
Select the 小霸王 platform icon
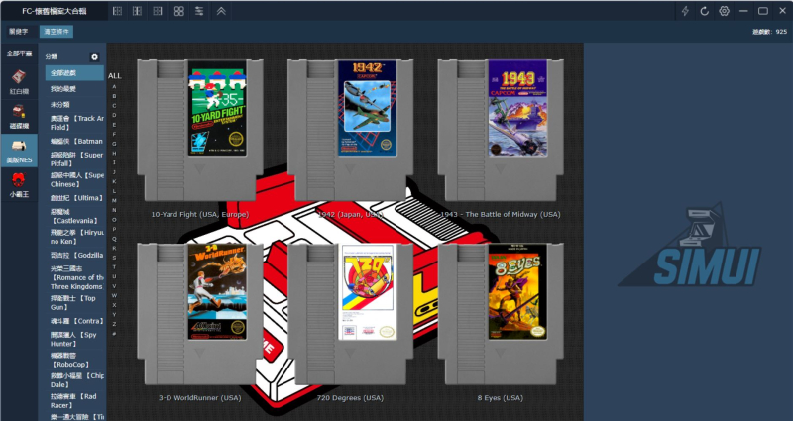pos(19,185)
